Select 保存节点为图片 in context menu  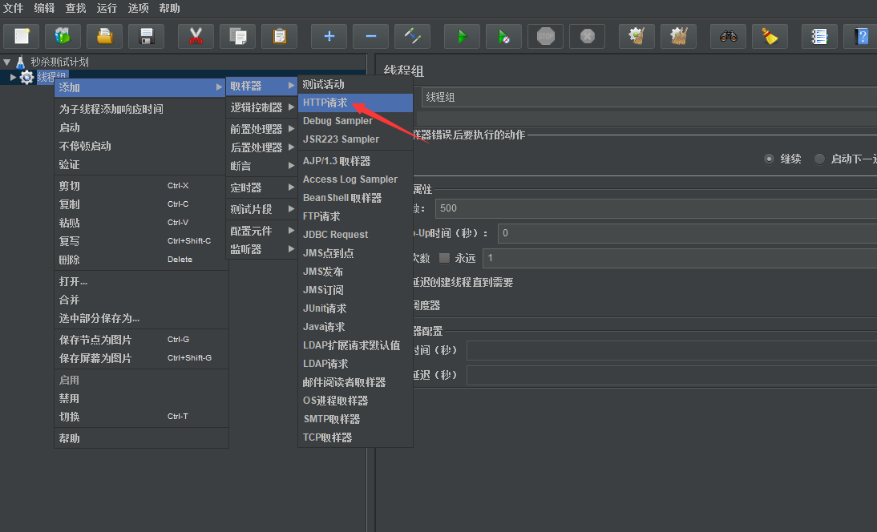pyautogui.click(x=141, y=340)
